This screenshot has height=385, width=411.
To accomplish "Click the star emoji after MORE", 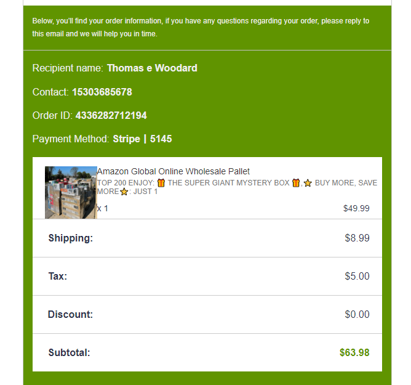I will tap(124, 192).
